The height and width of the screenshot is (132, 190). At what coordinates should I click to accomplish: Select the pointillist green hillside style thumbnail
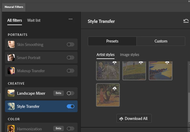134,71
